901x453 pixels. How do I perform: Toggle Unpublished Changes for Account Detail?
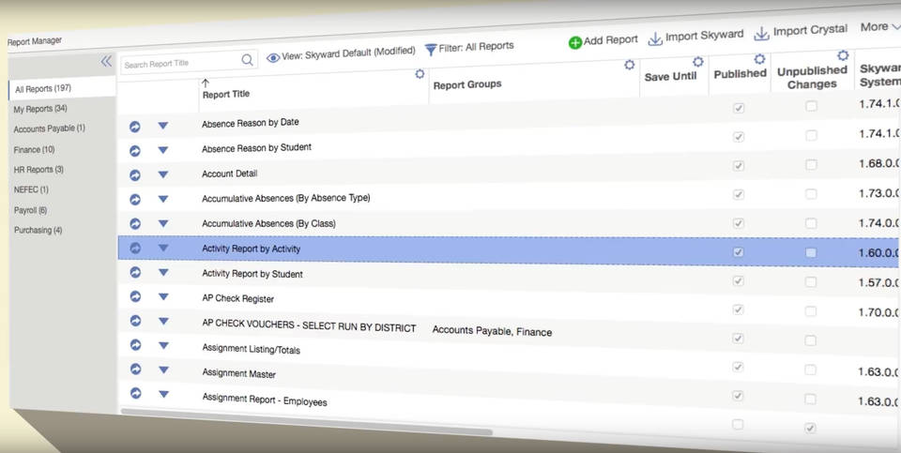811,165
